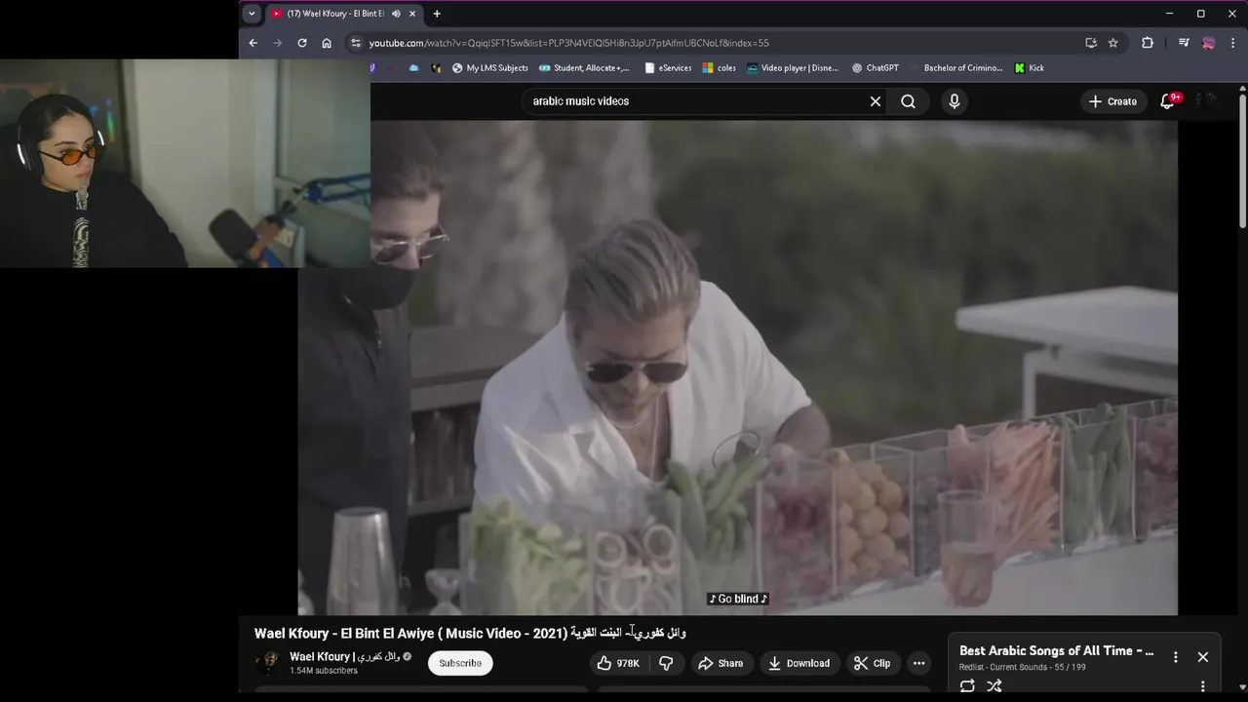Click the browser forward arrow
1248x702 pixels.
[277, 43]
